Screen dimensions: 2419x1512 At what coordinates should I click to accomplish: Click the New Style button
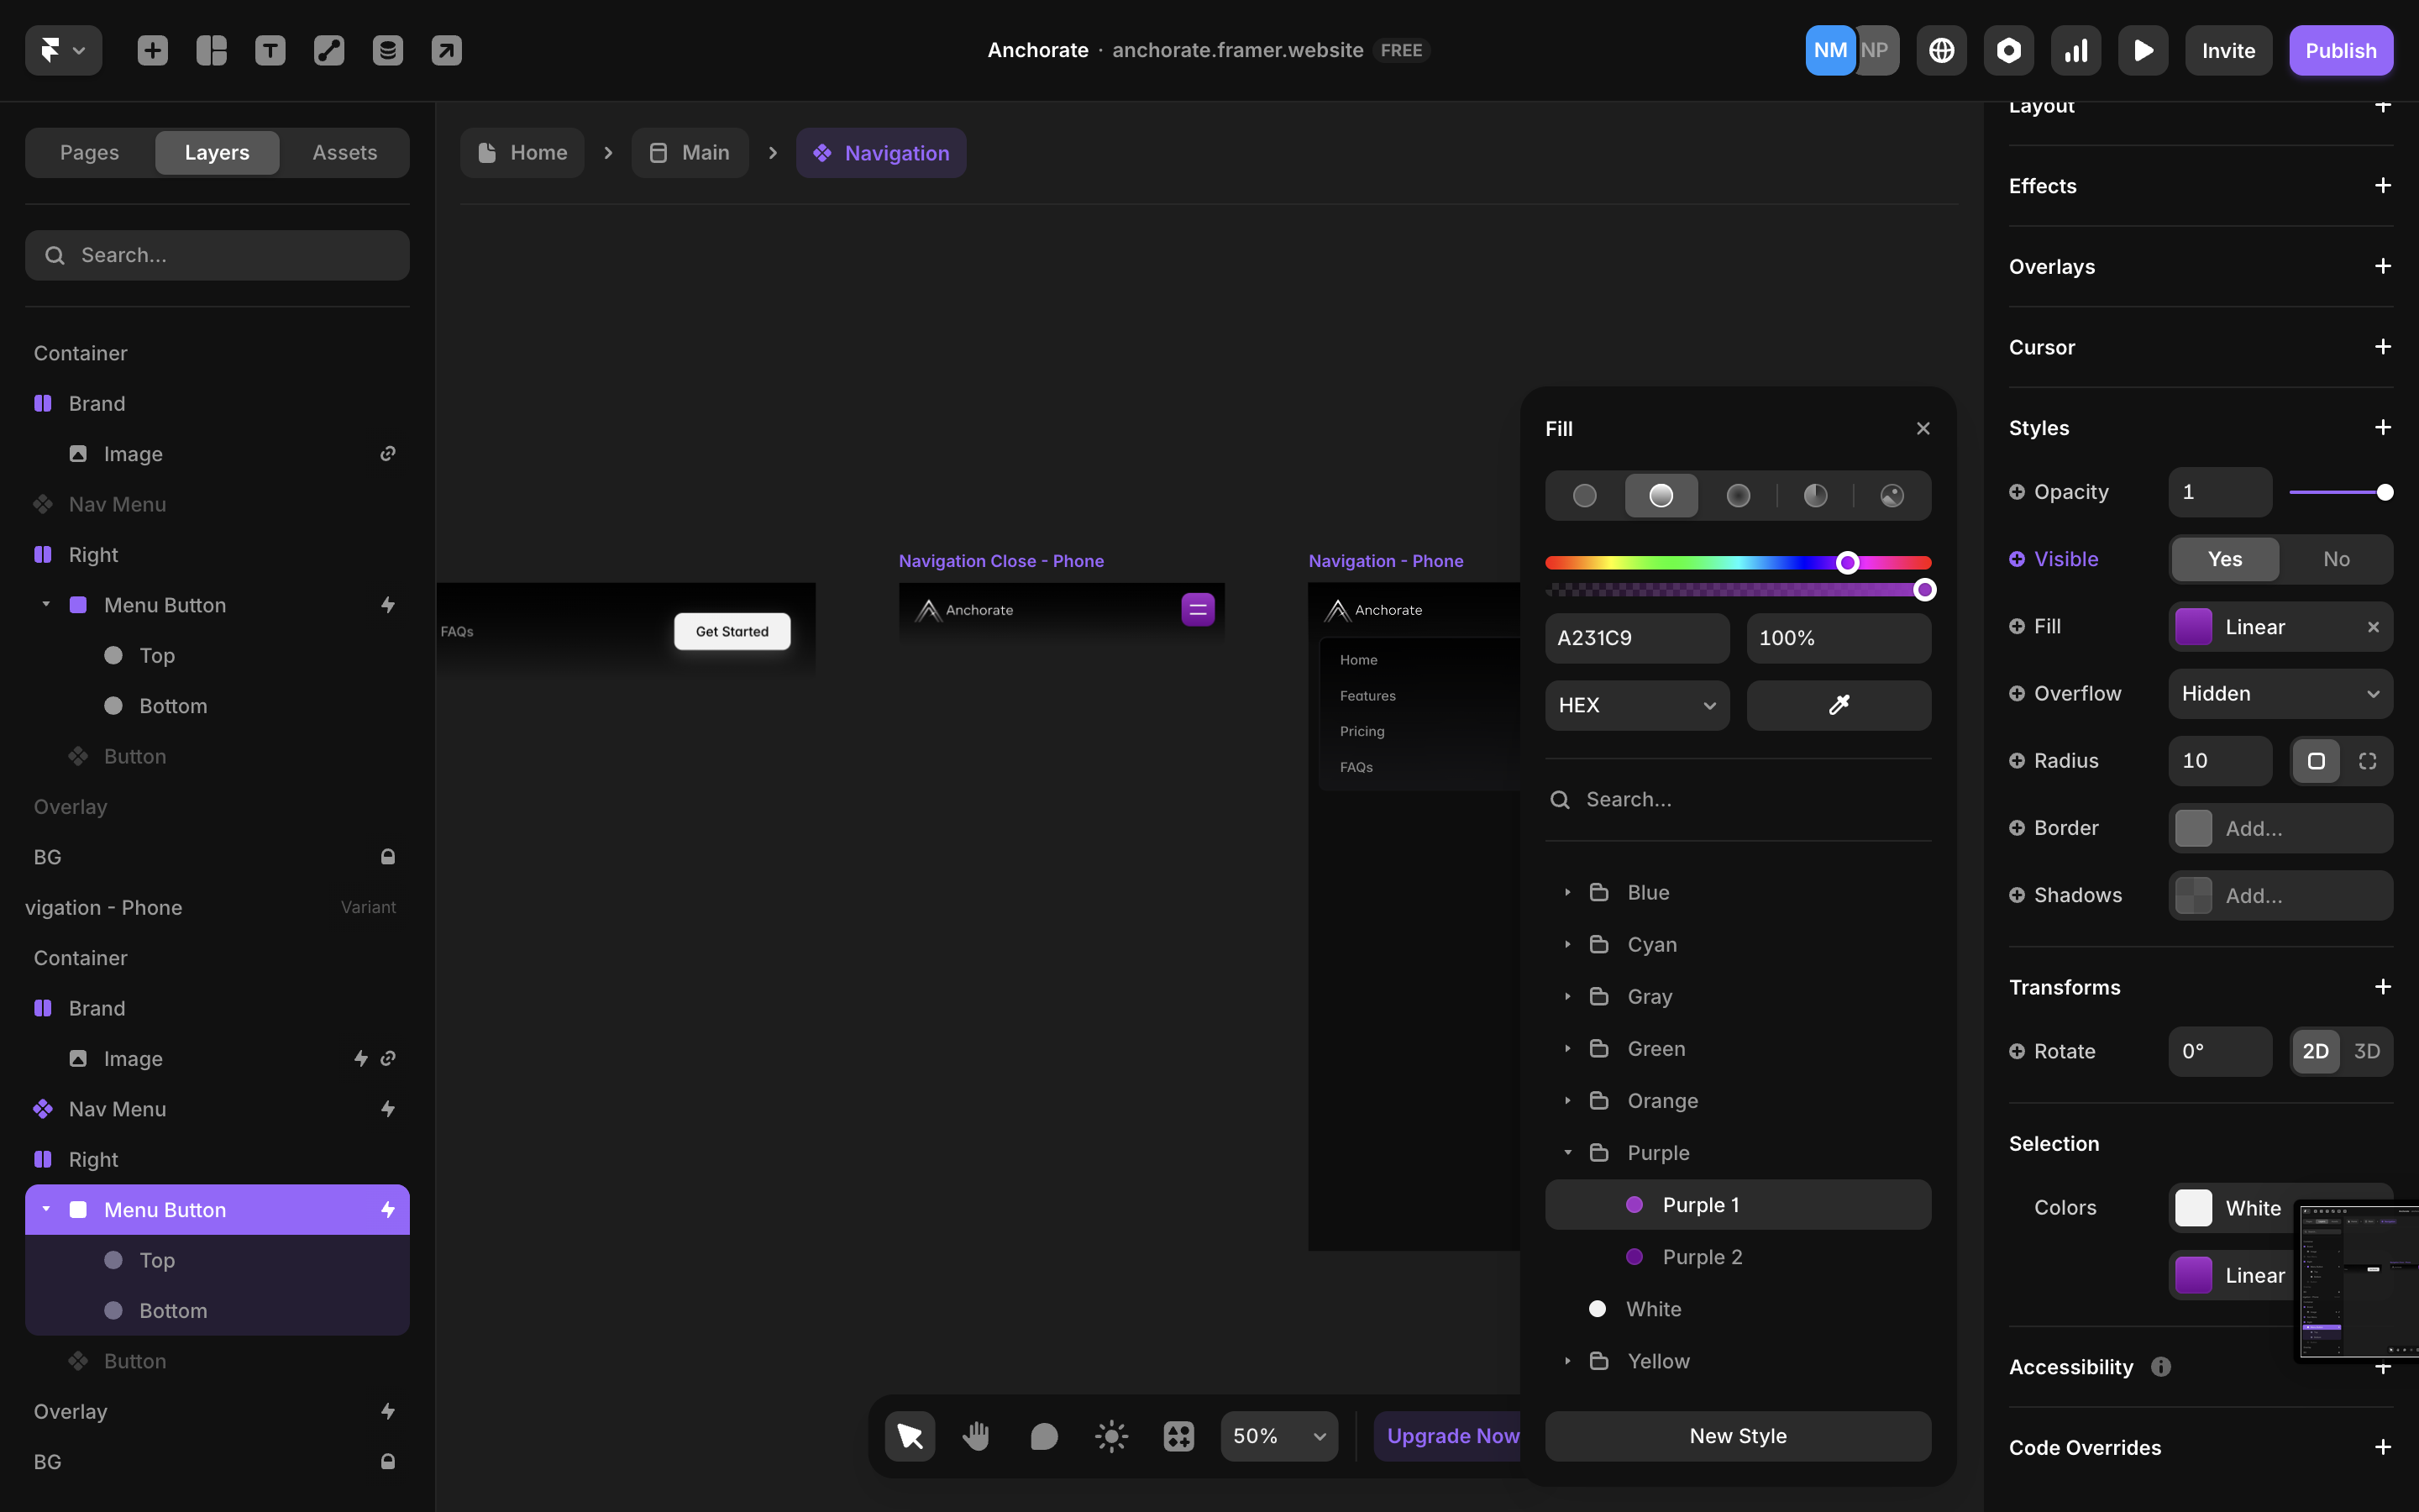(1737, 1436)
